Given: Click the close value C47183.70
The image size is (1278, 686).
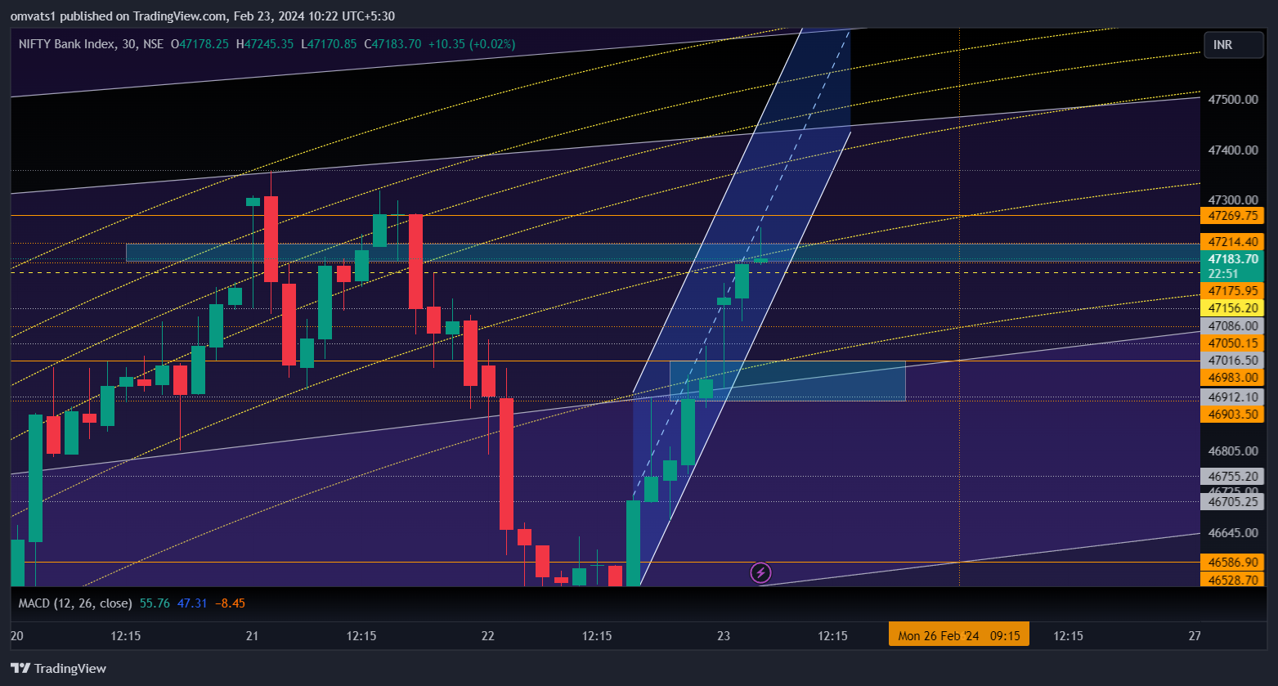Looking at the screenshot, I should [x=392, y=44].
